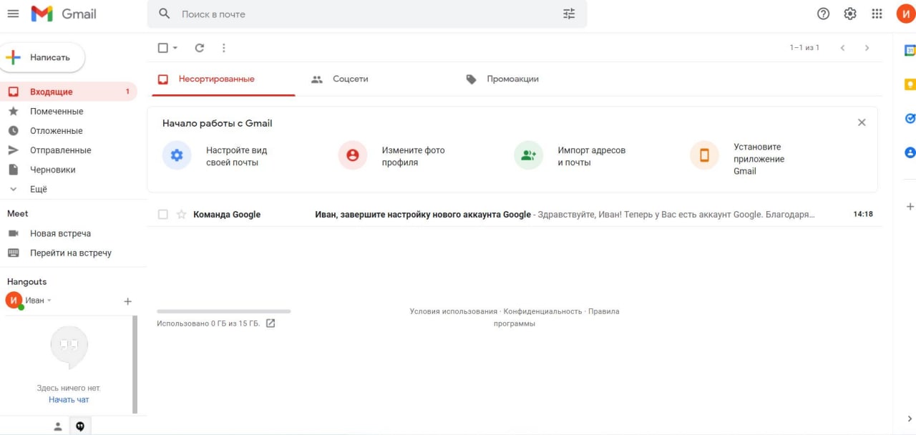The image size is (916, 435).
Task: Tick the select-all checkbox in toolbar
Action: coord(162,48)
